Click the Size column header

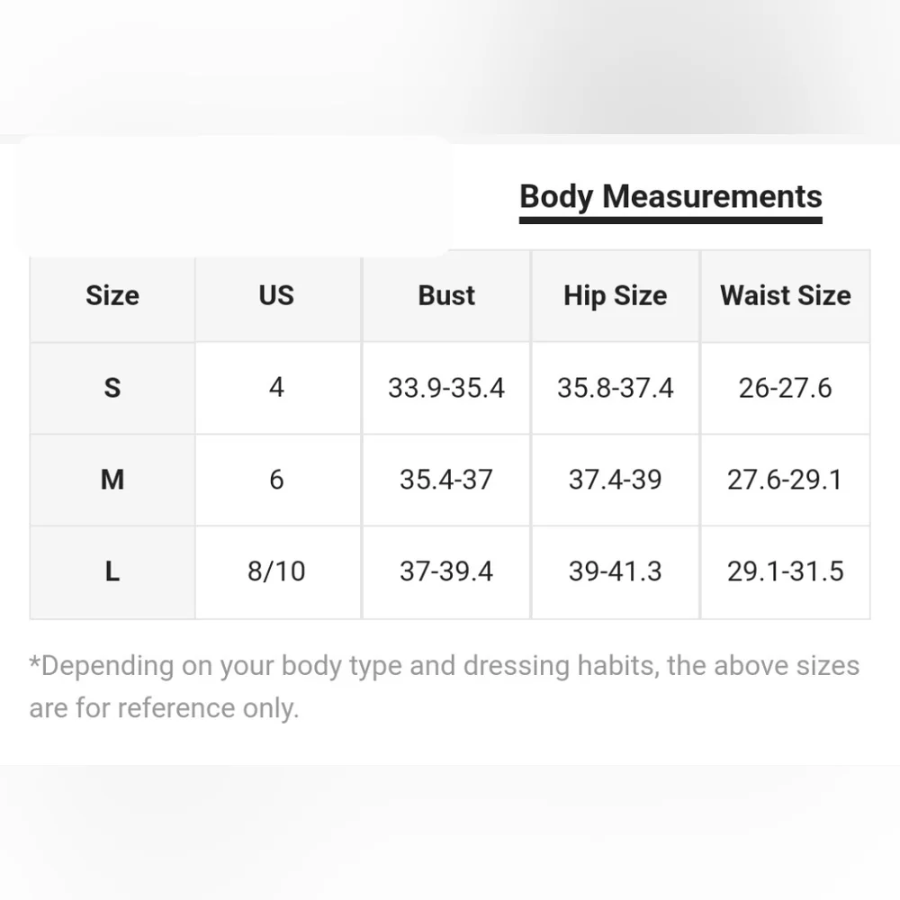(112, 296)
